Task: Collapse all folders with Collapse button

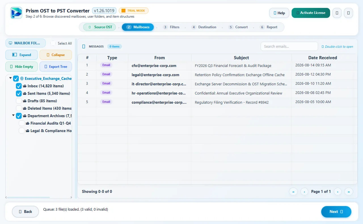Action: (x=56, y=55)
